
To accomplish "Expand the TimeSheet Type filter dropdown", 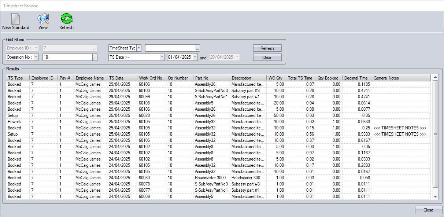I will [x=139, y=48].
